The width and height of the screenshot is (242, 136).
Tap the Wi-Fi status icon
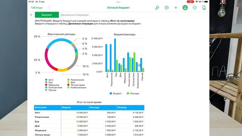pos(197,2)
